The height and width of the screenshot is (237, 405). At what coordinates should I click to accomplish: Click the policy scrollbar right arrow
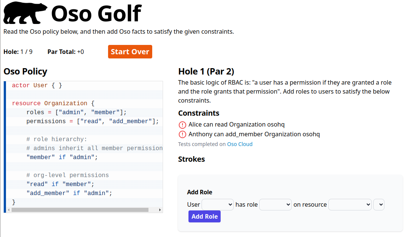point(160,210)
